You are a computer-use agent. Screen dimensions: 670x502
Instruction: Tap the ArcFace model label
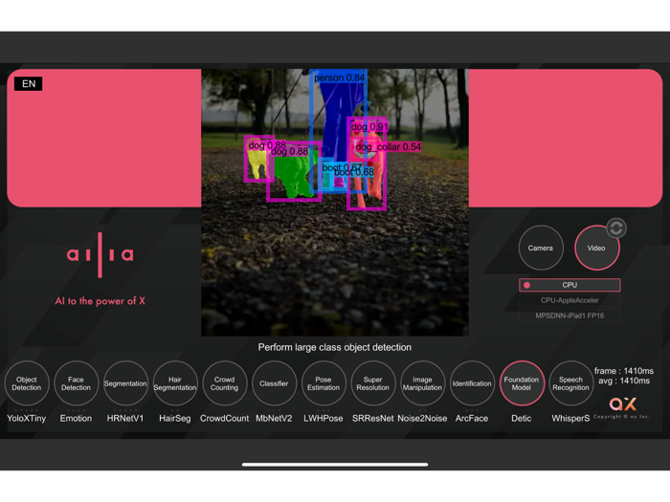point(472,419)
